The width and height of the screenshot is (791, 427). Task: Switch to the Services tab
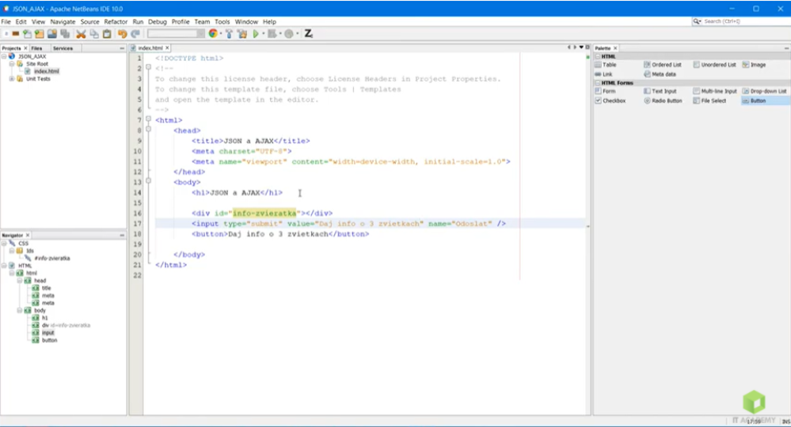[x=63, y=48]
